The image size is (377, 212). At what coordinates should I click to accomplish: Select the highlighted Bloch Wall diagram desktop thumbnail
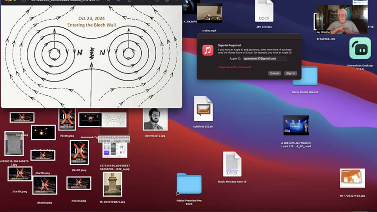click(x=114, y=120)
